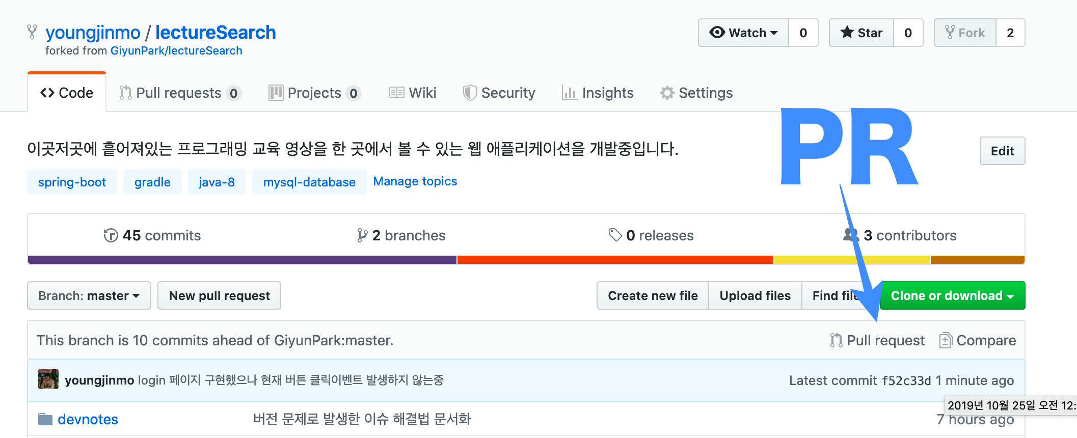Open the GiyunPark/lectureSearch source link
This screenshot has height=438, width=1077.
pyautogui.click(x=176, y=51)
